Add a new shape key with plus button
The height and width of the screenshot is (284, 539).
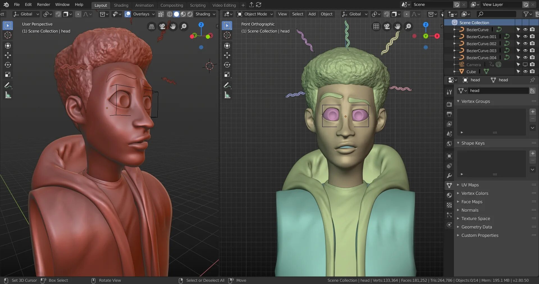(533, 153)
